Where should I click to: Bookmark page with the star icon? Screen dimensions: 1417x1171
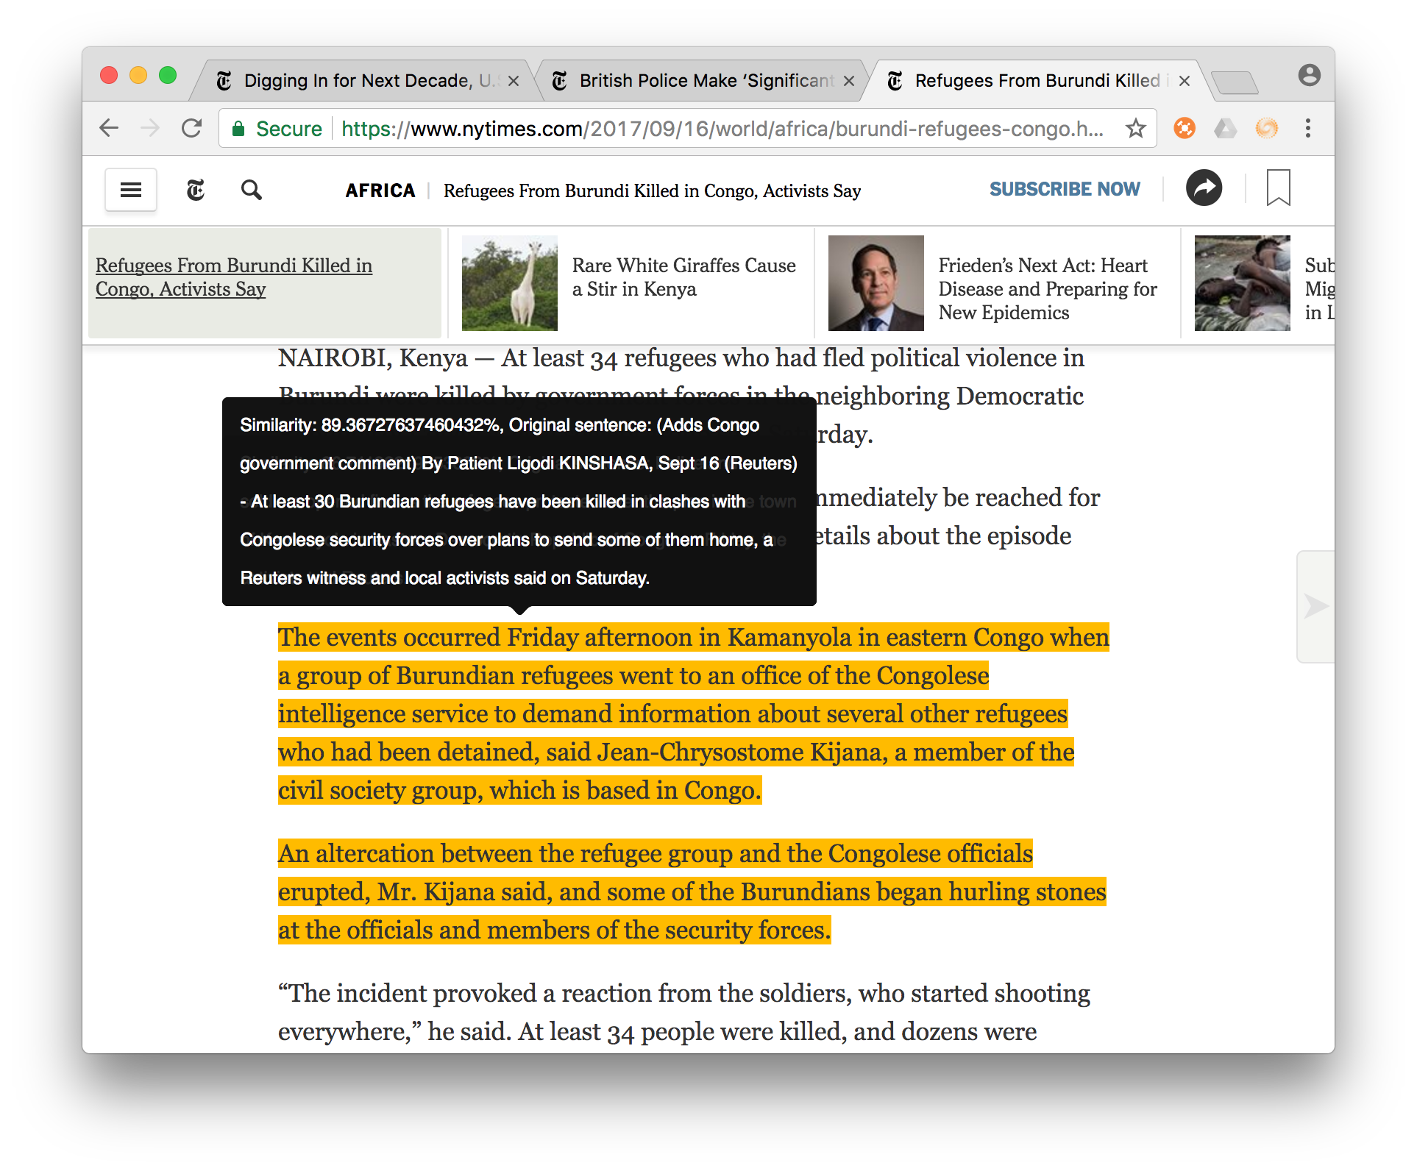pos(1135,129)
